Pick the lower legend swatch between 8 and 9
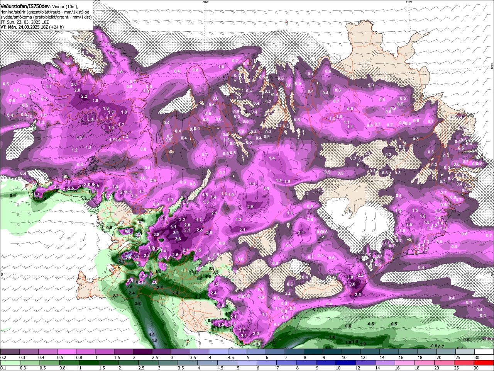The width and height of the screenshot is (494, 371). click(x=306, y=362)
